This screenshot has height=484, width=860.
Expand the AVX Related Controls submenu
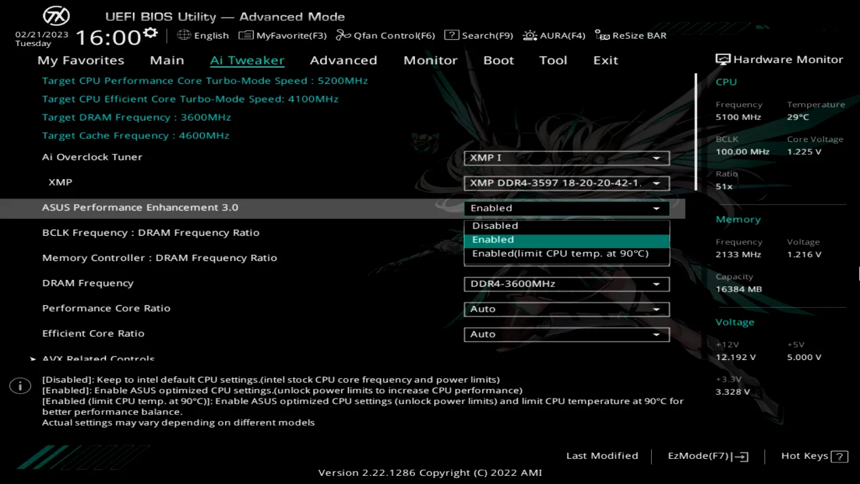[98, 359]
